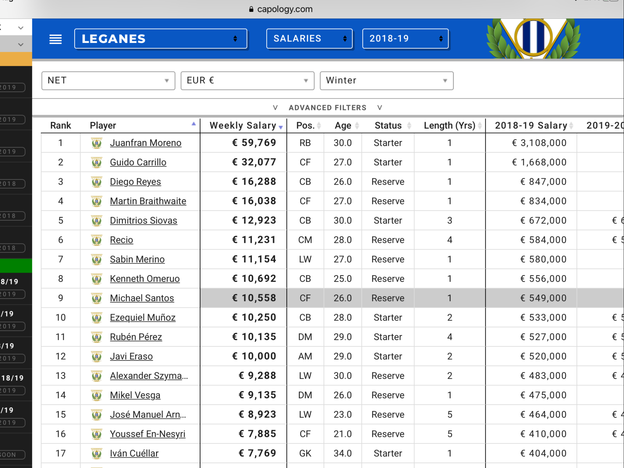
Task: Click club badge icon next to Iván Cuéllar
Action: click(97, 453)
